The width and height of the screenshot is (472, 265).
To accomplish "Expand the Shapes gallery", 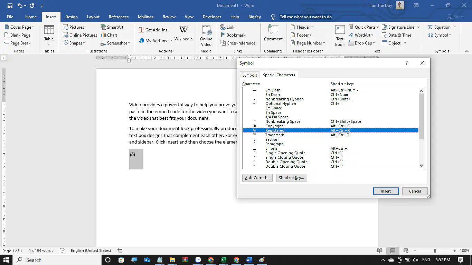I will coord(74,43).
